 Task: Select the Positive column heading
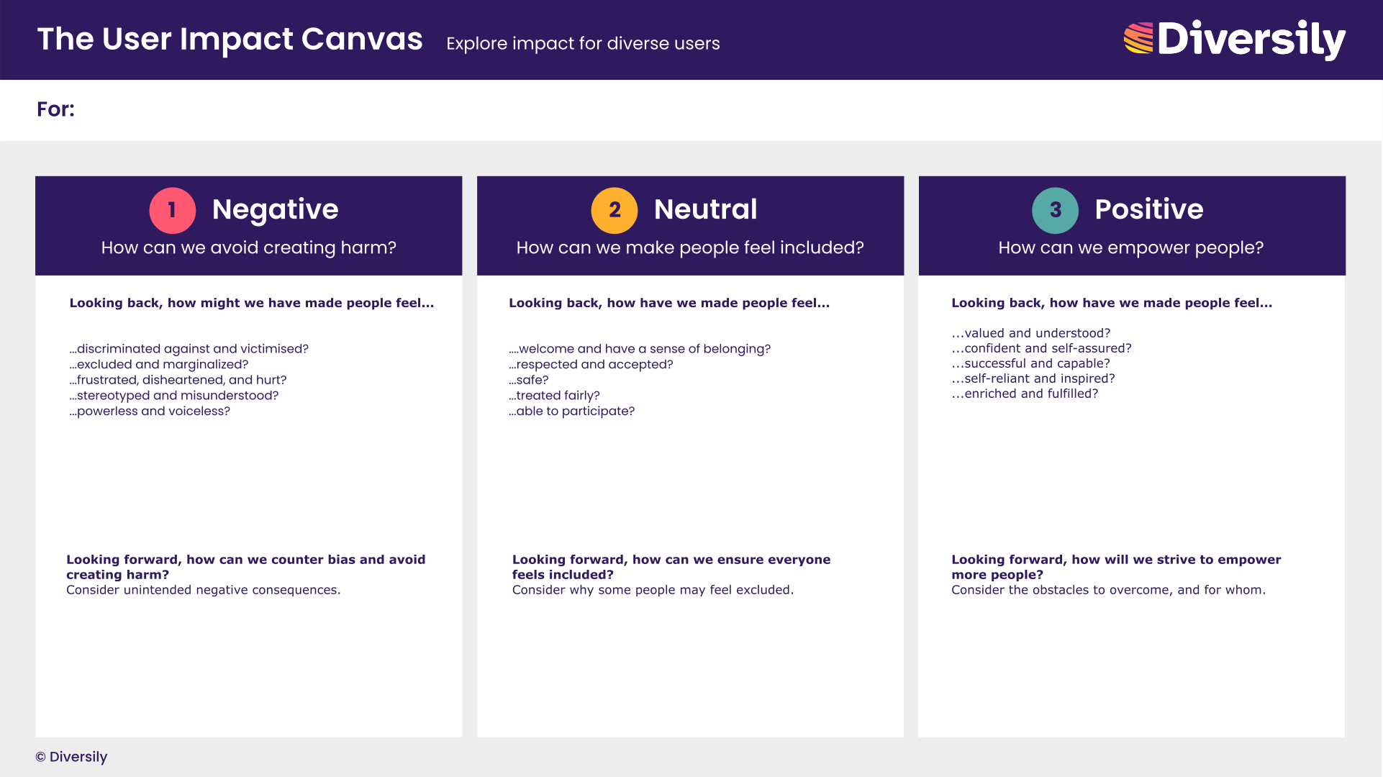tap(1148, 209)
